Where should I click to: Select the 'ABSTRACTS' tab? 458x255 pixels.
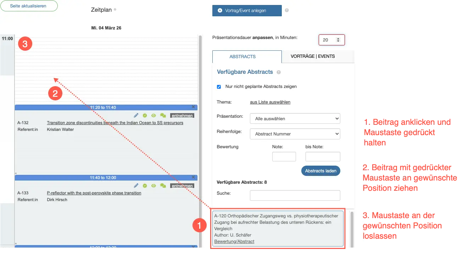coord(242,57)
